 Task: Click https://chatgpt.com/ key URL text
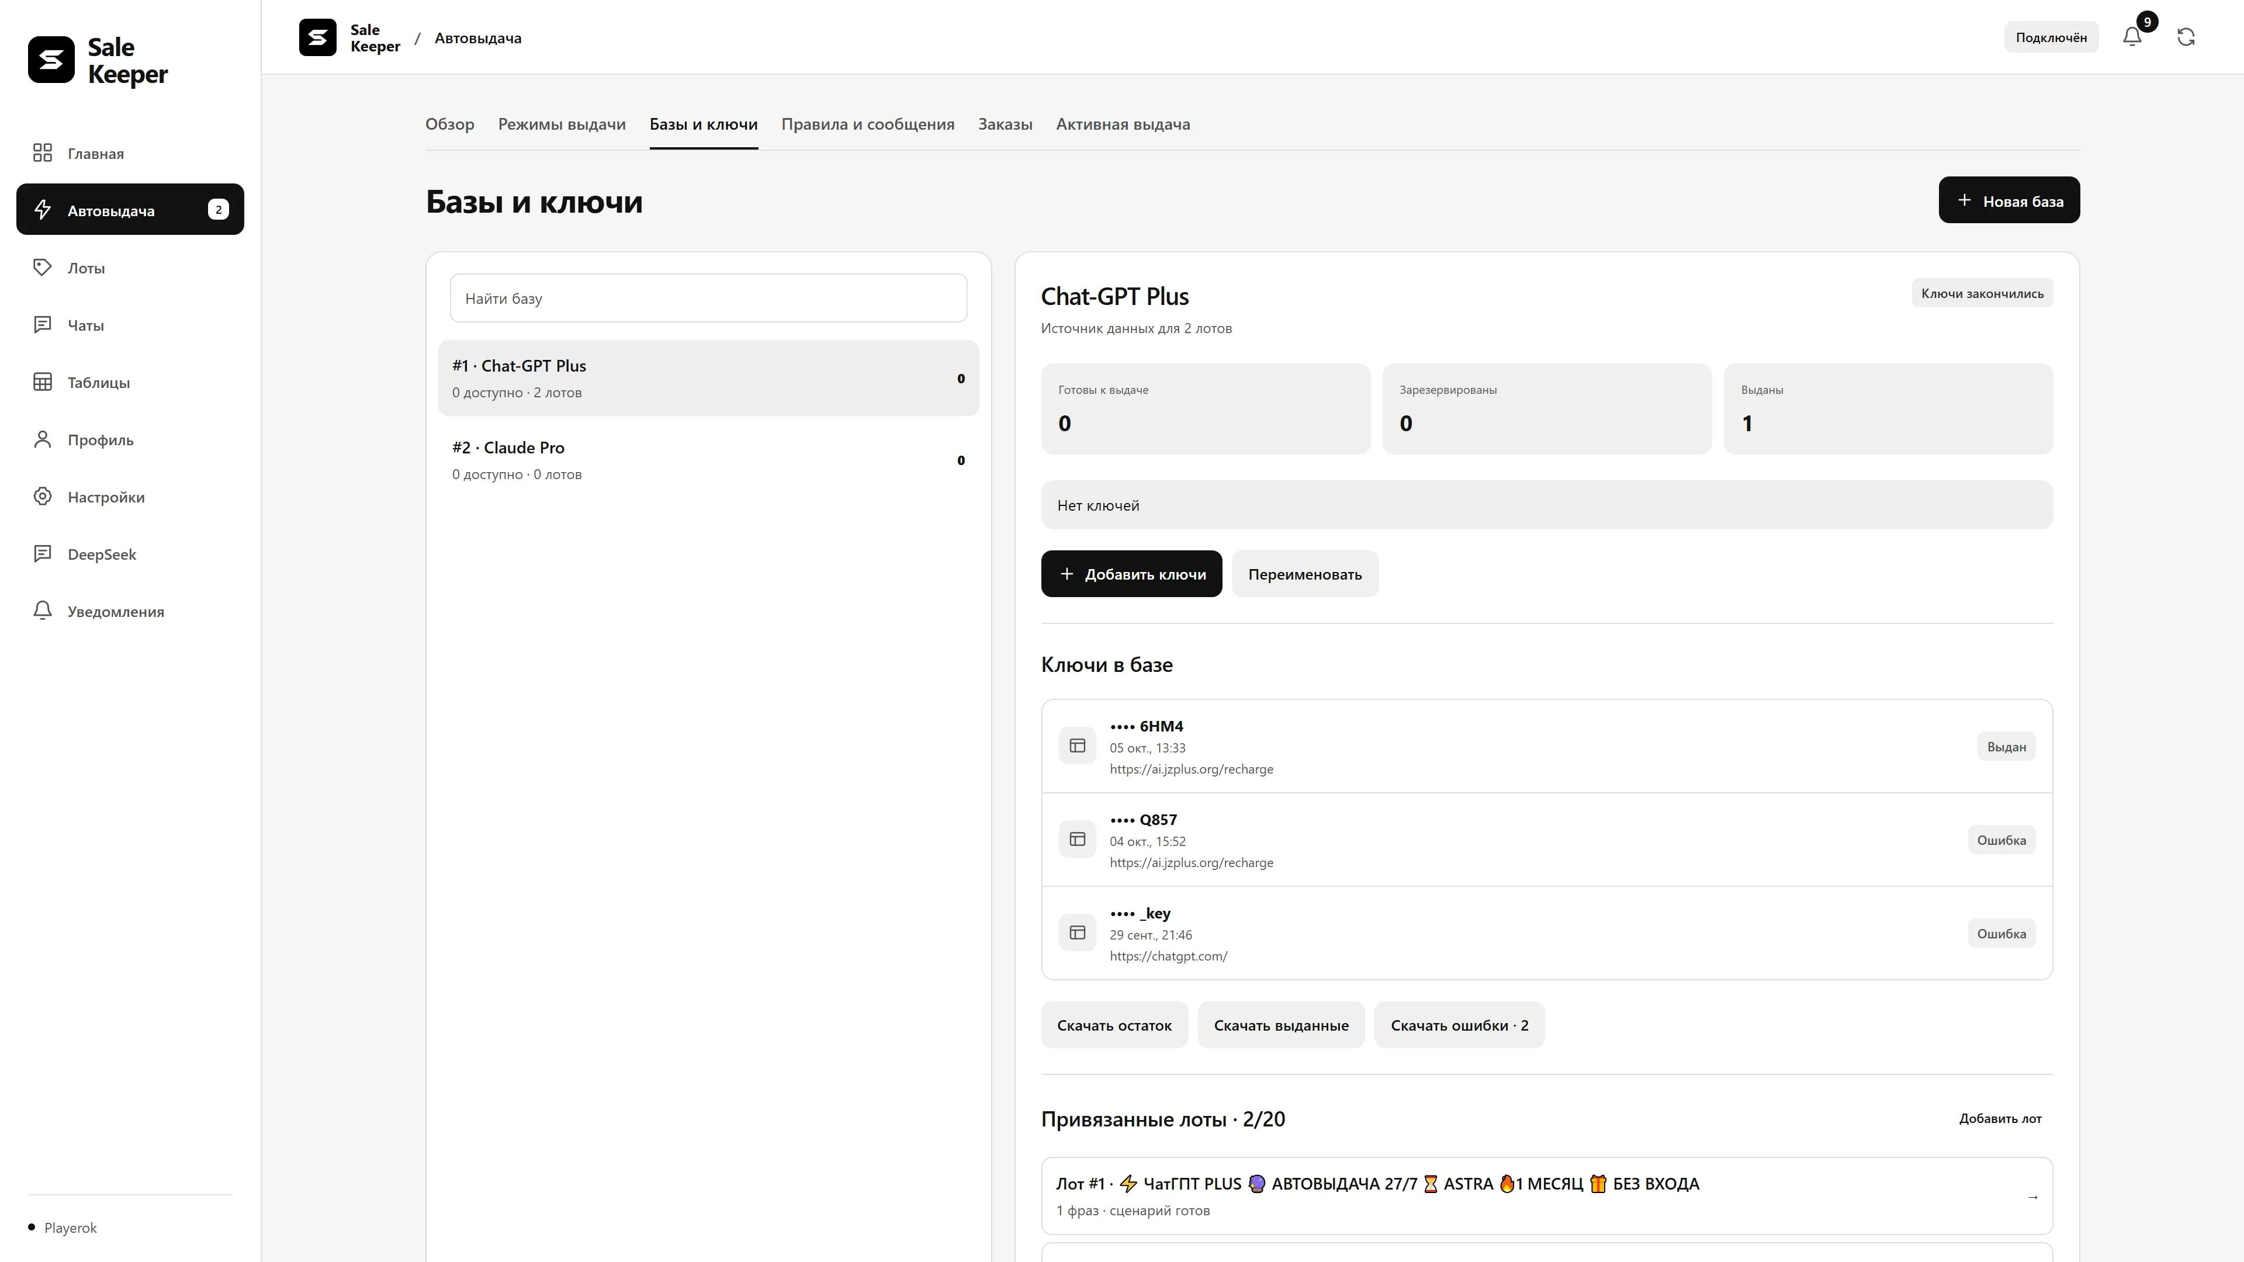[x=1168, y=956]
